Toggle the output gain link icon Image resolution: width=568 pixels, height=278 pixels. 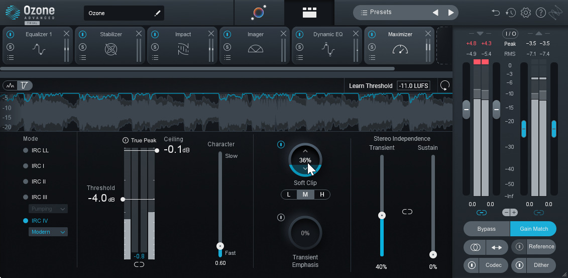click(x=539, y=213)
